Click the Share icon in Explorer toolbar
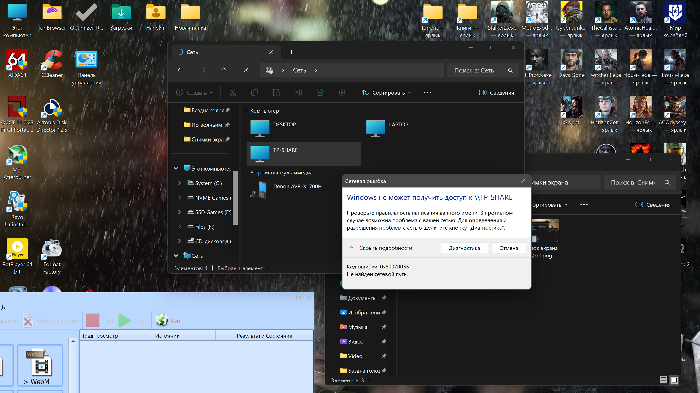Screen dimensions: 700x393 (320, 93)
